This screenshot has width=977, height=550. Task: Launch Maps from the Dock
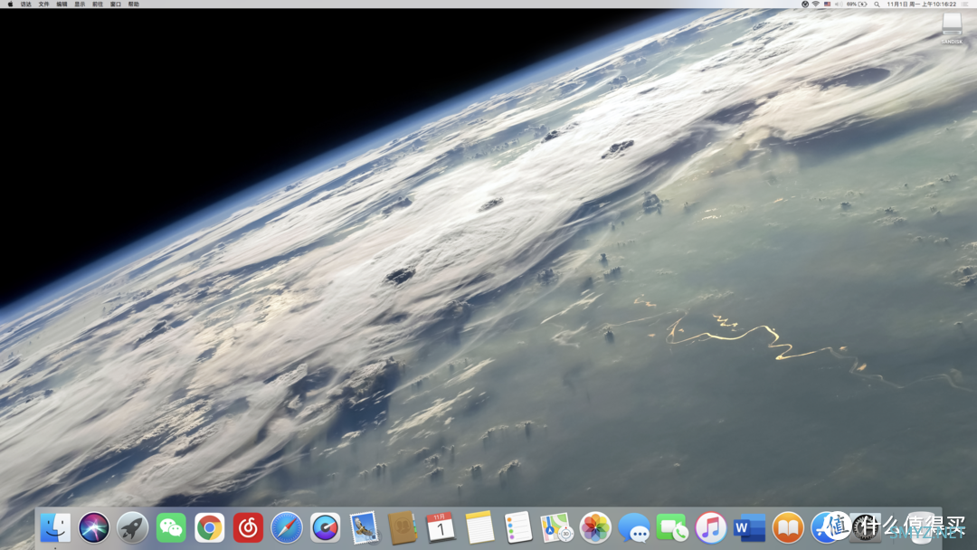click(x=556, y=528)
